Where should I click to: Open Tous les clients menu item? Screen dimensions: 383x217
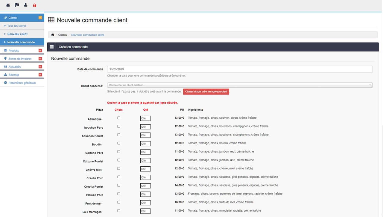click(x=17, y=26)
